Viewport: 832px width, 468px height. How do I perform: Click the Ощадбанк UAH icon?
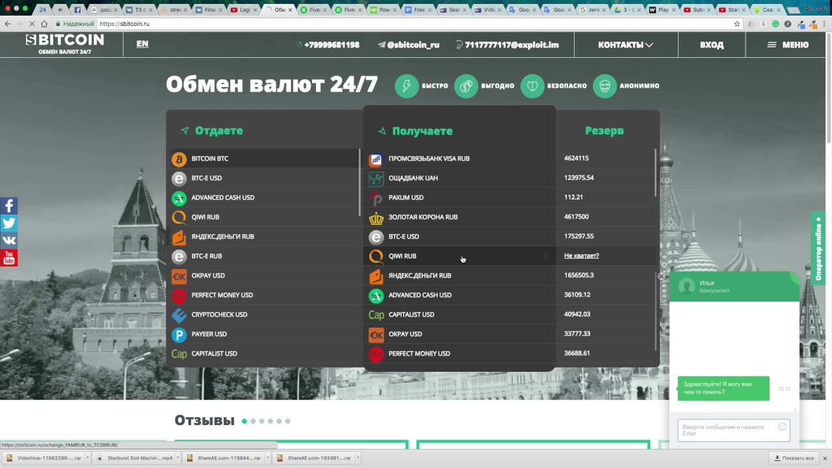(376, 178)
